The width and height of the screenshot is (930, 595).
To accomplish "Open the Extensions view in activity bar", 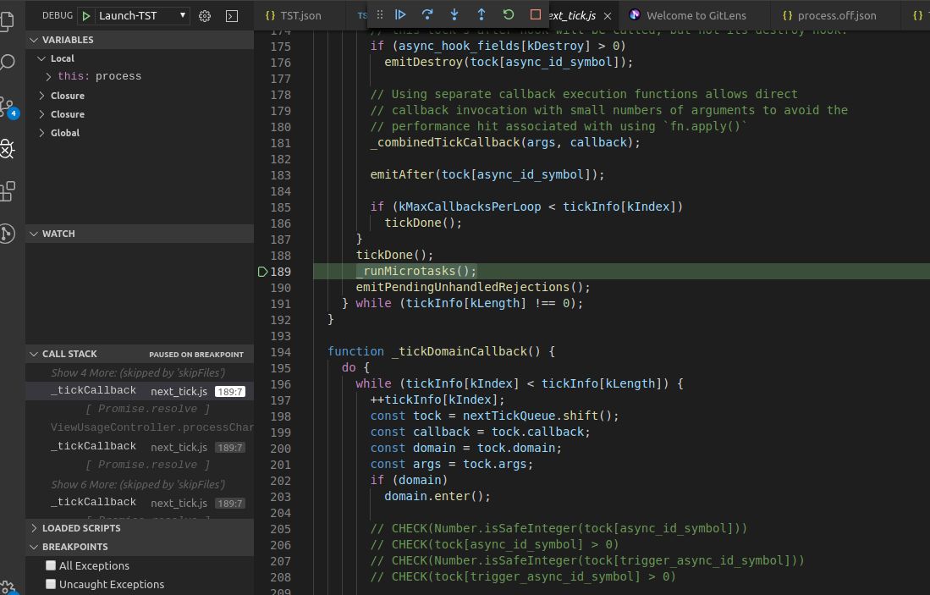I will (7, 191).
